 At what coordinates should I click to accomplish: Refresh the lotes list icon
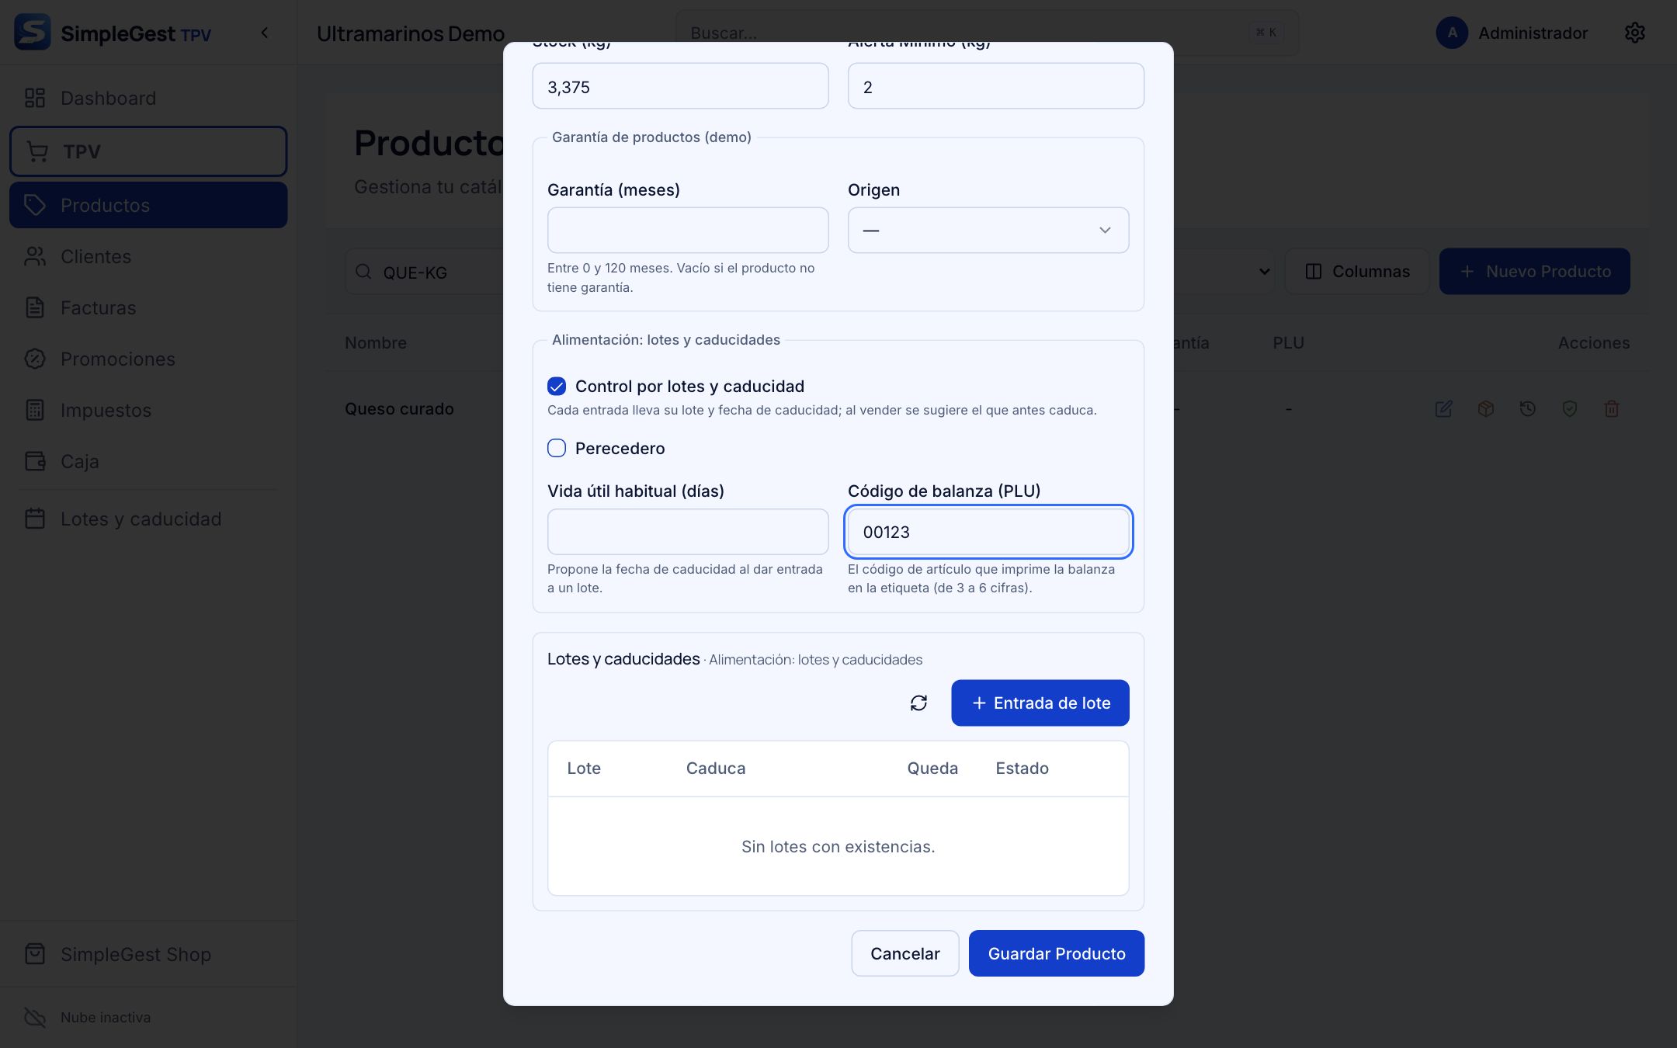pyautogui.click(x=918, y=703)
